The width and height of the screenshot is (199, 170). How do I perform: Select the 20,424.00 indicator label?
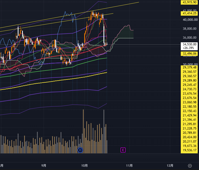pos(189,137)
